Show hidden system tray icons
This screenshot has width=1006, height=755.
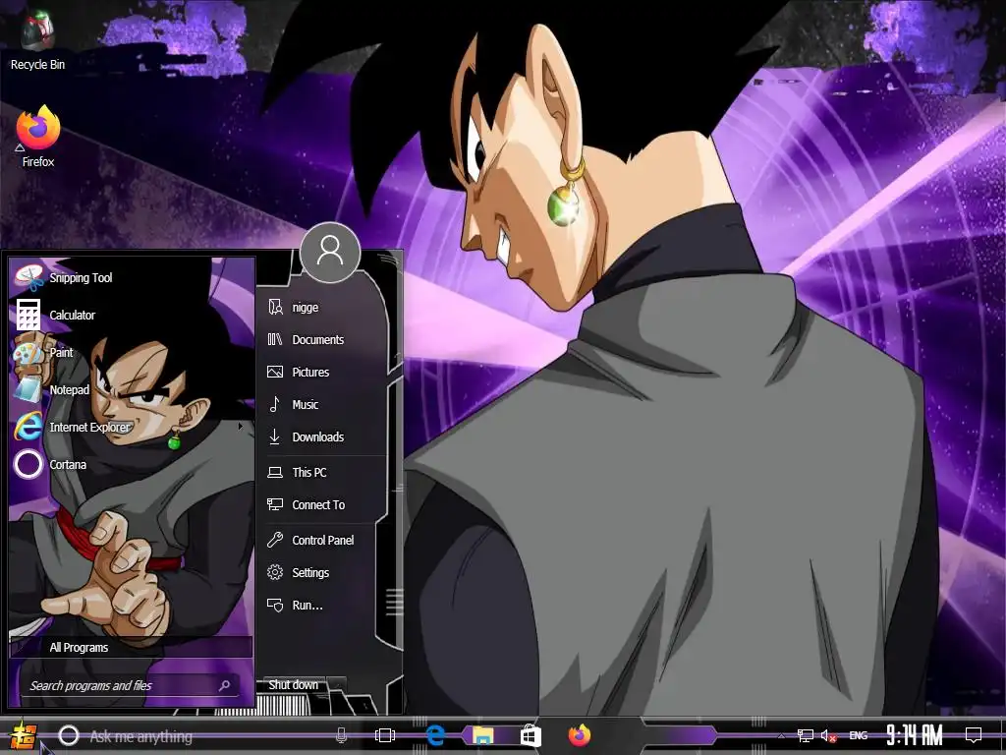pos(781,735)
